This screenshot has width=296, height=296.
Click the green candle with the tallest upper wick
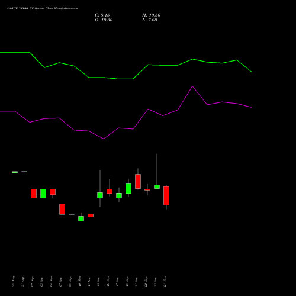(157, 186)
